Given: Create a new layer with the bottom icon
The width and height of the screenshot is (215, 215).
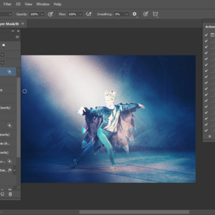Looking at the screenshot, I should coord(2,194).
